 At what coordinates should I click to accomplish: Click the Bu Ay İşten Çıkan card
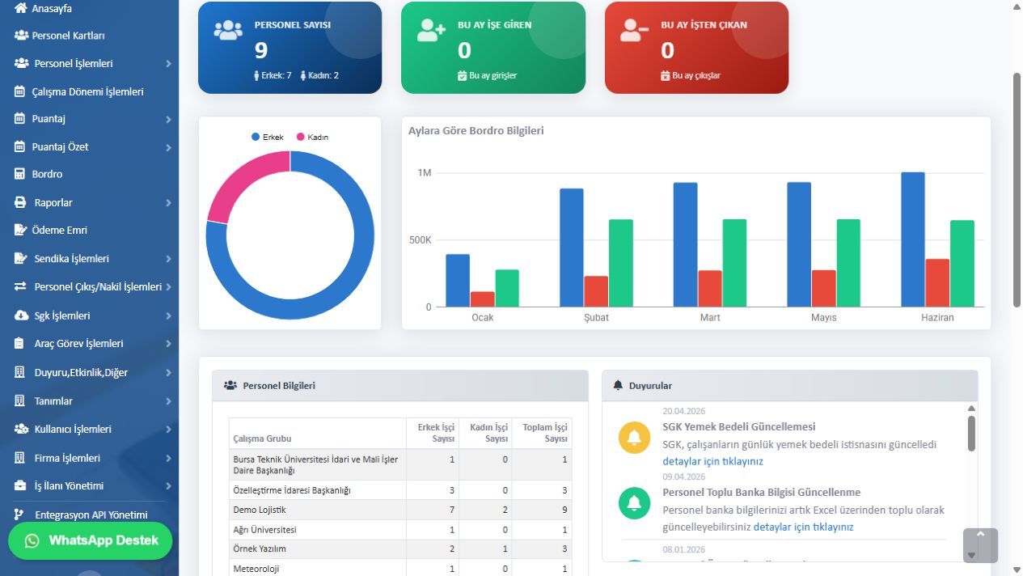(x=696, y=48)
